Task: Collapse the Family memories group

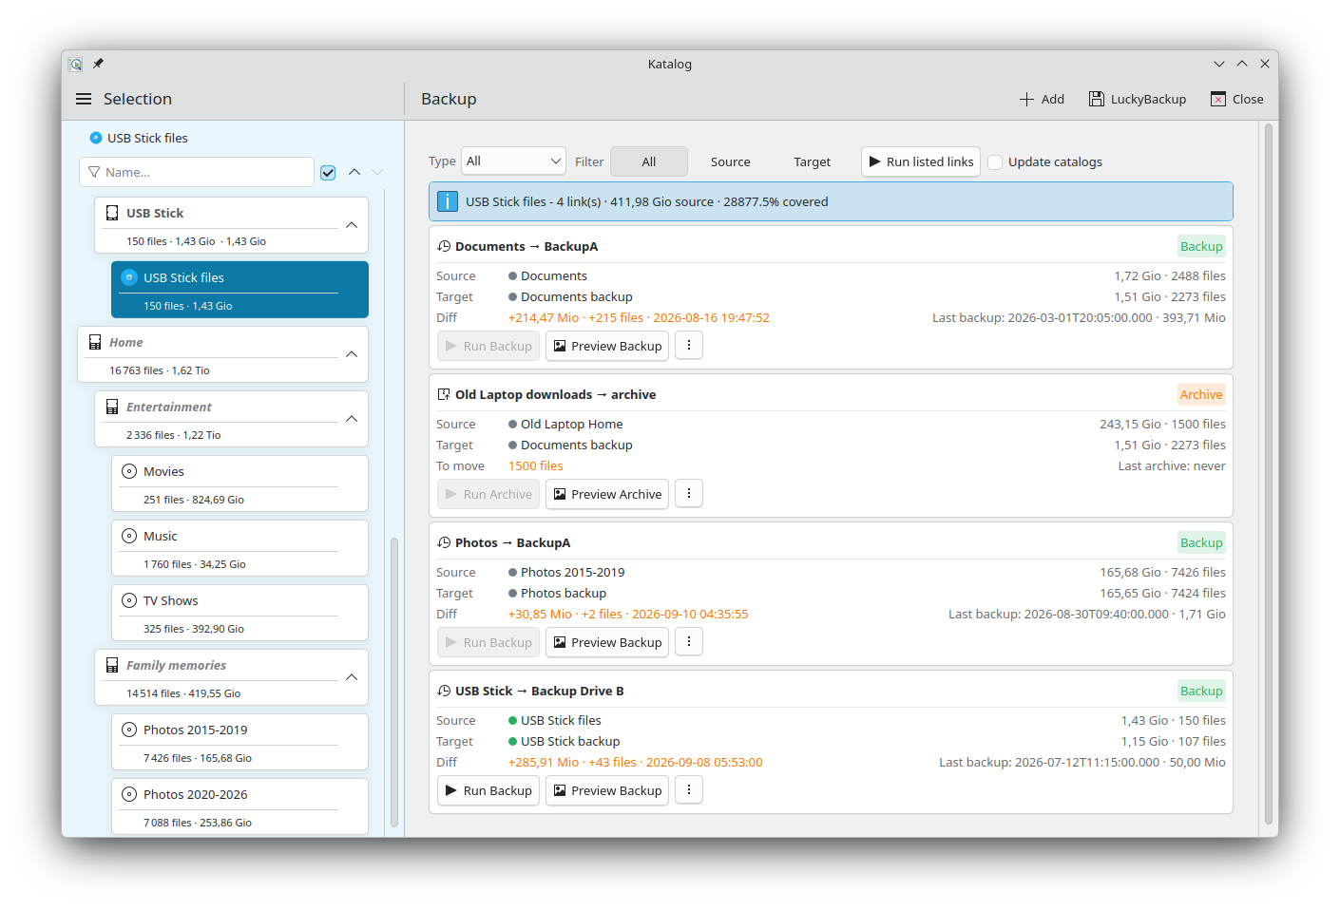Action: click(352, 677)
